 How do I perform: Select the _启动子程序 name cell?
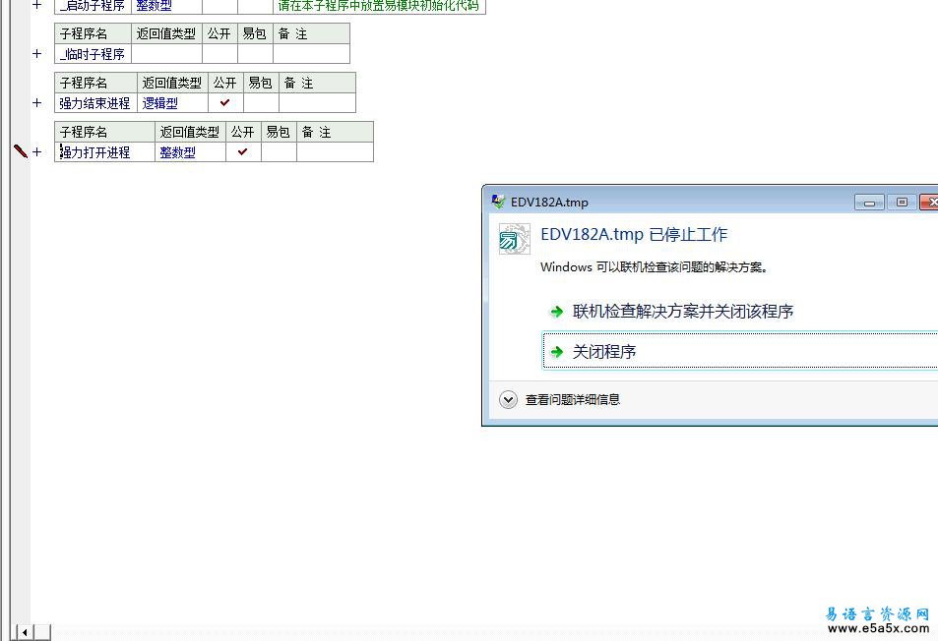point(93,5)
